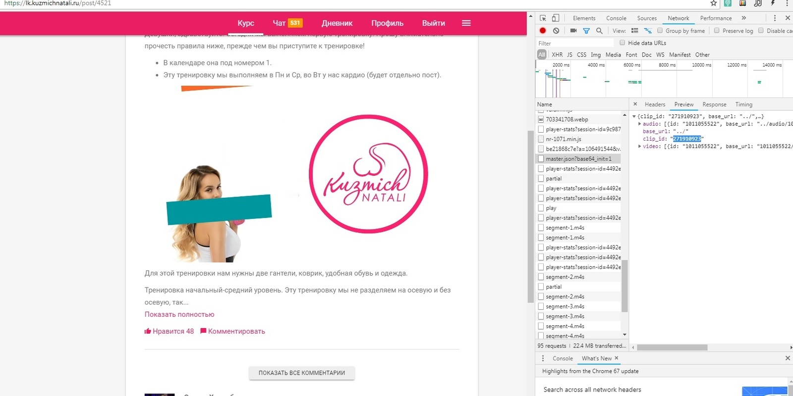
Task: Filter requests by XHR
Action: (557, 55)
